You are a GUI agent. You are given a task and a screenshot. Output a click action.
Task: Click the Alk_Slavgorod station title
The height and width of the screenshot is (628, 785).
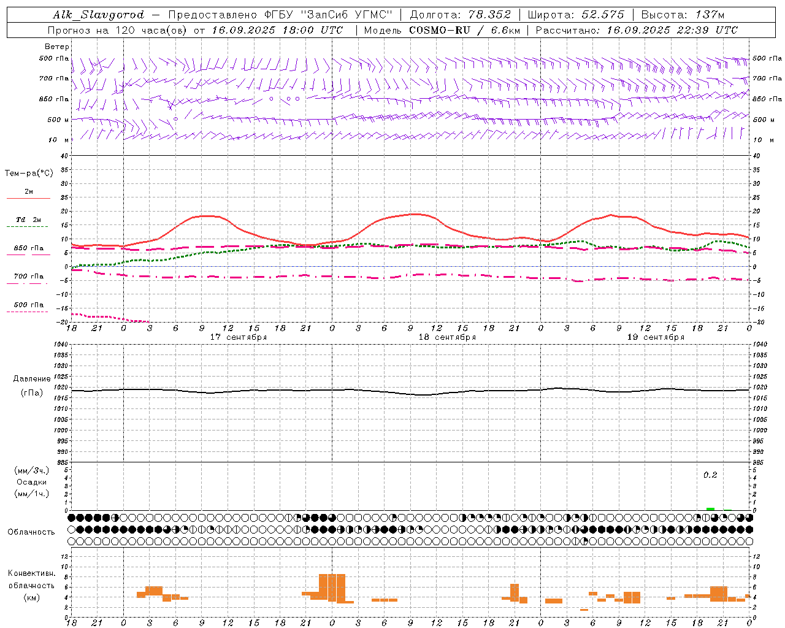[x=99, y=15]
